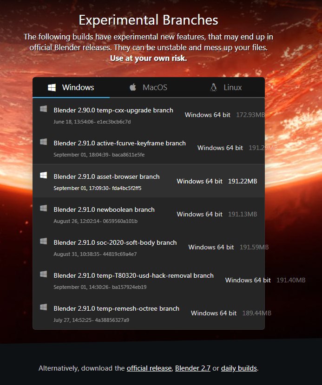Switch to the Windows tab
This screenshot has width=322, height=385.
pos(71,87)
